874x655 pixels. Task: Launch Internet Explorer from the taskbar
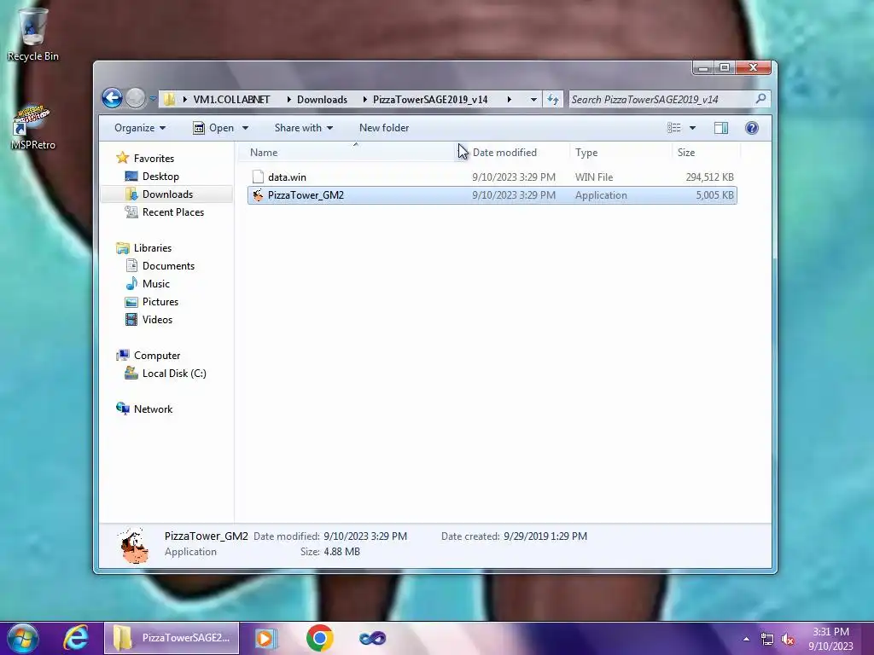click(x=76, y=638)
